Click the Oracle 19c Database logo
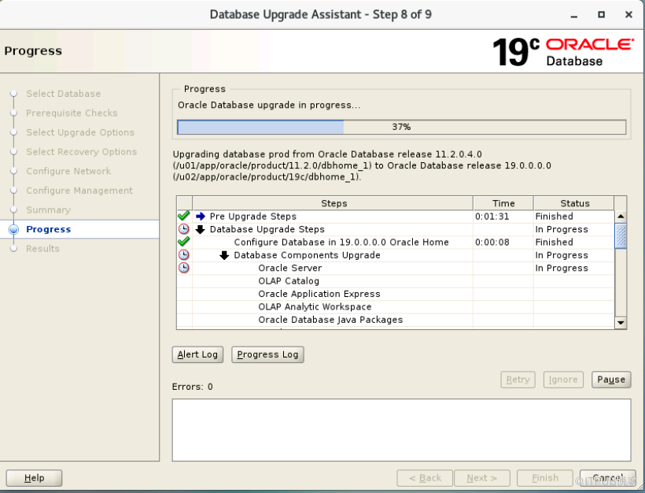 [x=562, y=51]
